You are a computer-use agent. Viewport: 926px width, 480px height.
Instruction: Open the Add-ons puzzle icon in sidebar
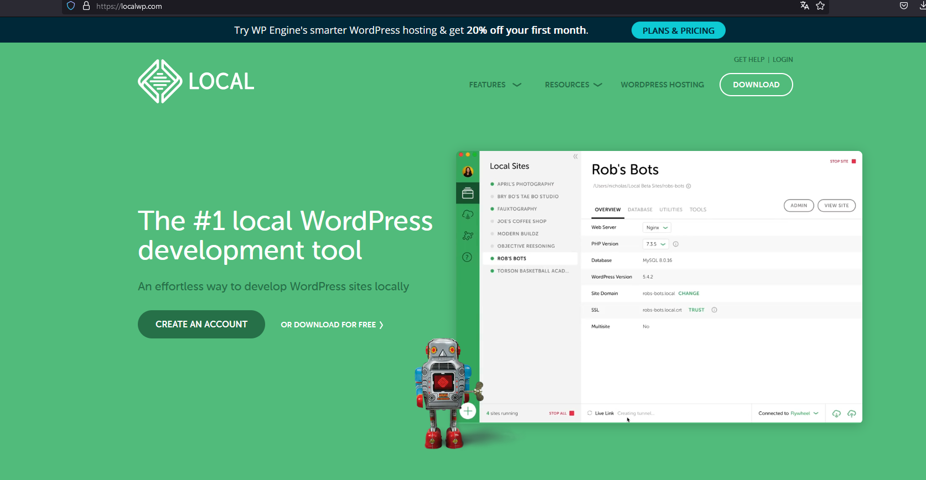(x=468, y=236)
